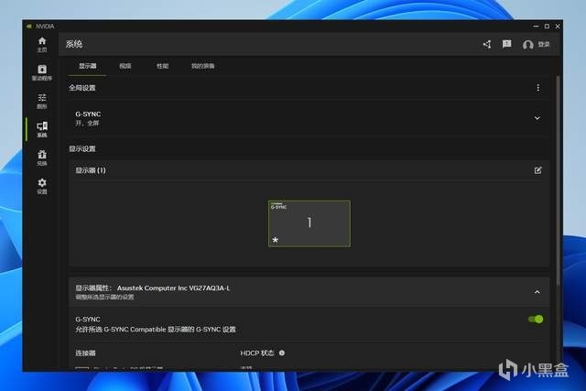Screen dimensions: 586x391
Task: Click the HDCP 状态 info icon
Action: [x=282, y=353]
